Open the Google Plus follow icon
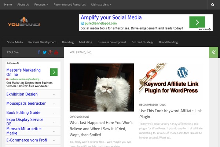This screenshot has height=147, width=220. (x=51, y=52)
